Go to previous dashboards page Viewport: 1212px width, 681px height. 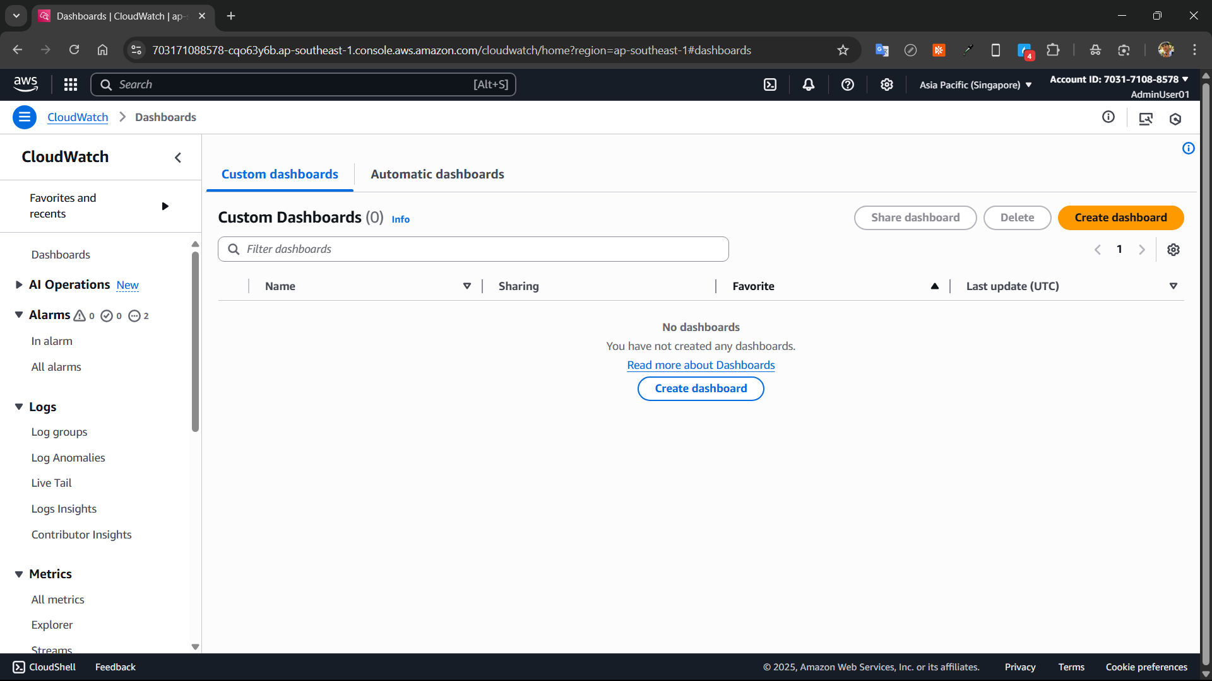(x=1098, y=250)
